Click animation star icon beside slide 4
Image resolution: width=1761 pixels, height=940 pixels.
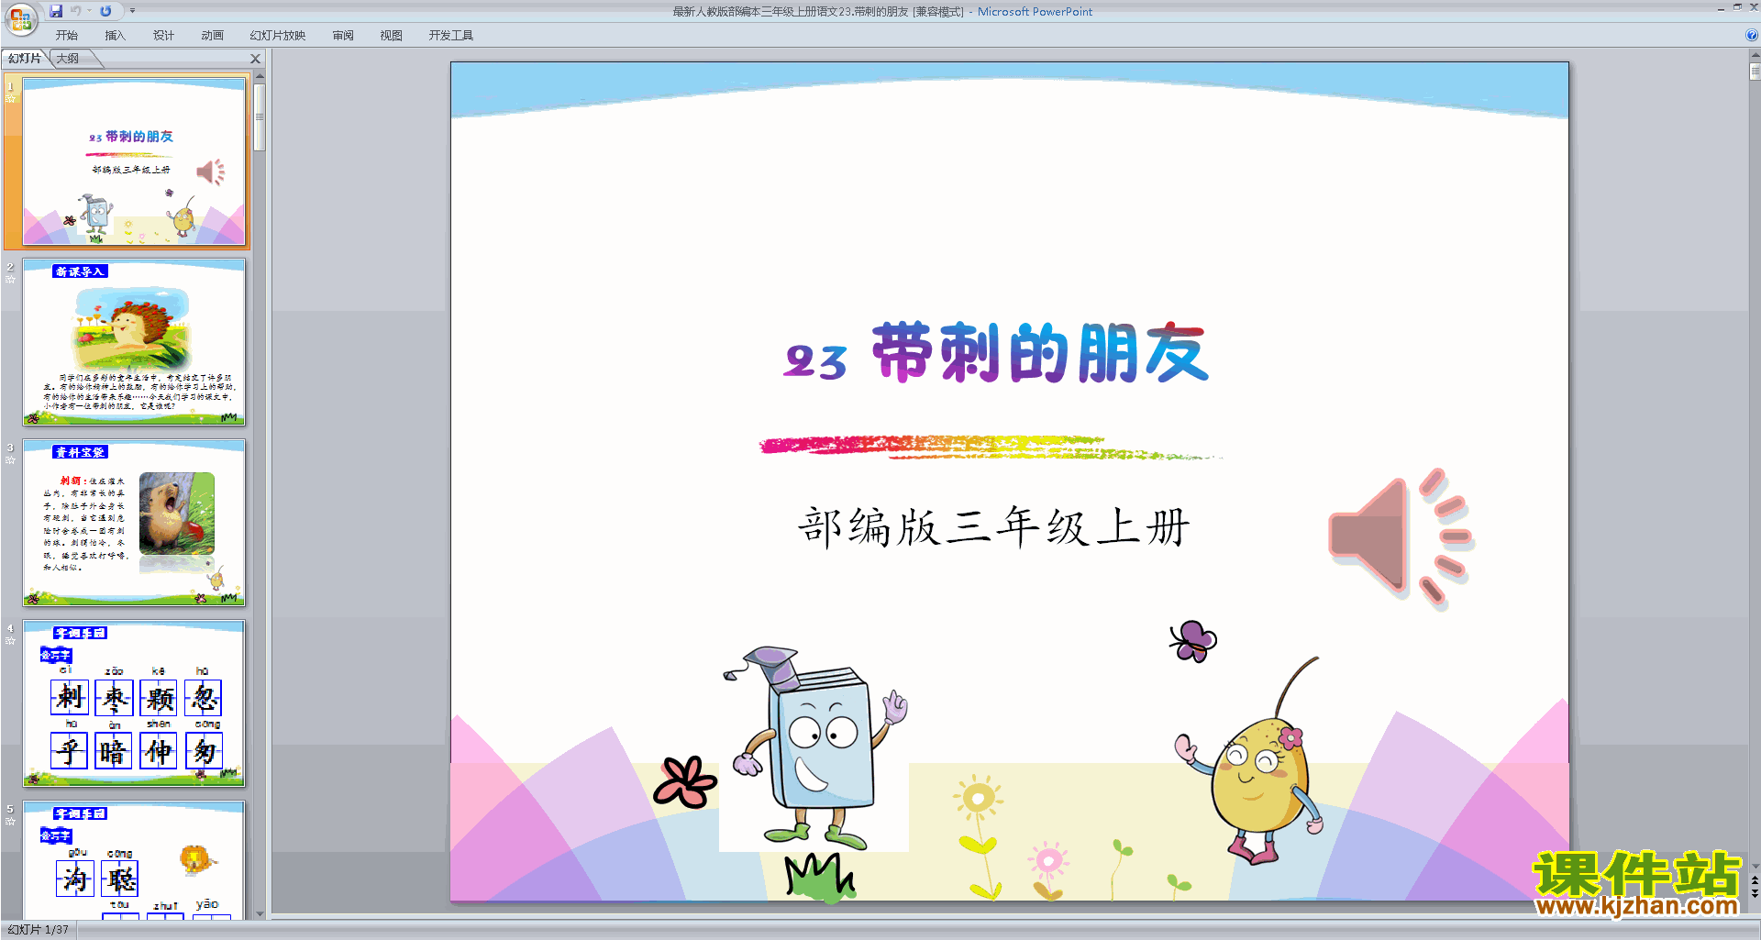(x=11, y=640)
